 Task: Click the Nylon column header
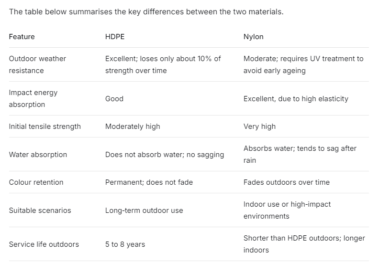pos(253,37)
